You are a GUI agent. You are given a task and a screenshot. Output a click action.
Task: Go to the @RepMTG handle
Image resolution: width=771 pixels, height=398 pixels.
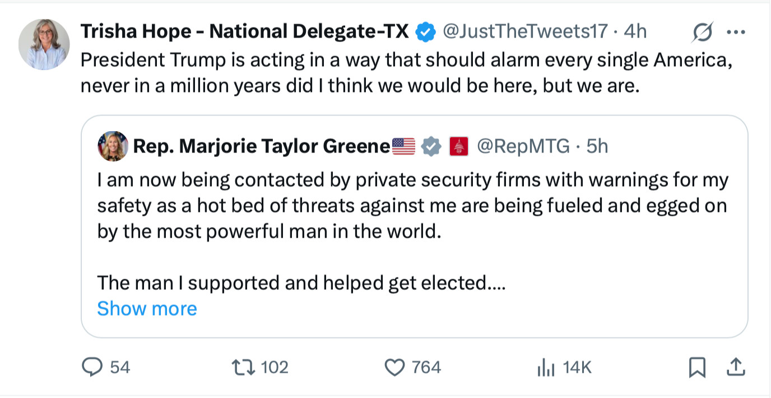click(x=523, y=147)
